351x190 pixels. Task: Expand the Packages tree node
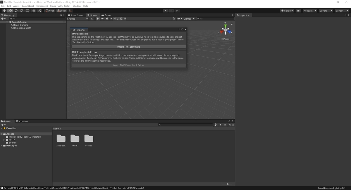(1, 146)
